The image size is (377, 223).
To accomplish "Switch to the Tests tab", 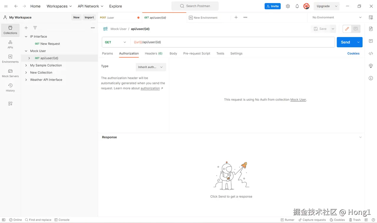I will tap(220, 53).
